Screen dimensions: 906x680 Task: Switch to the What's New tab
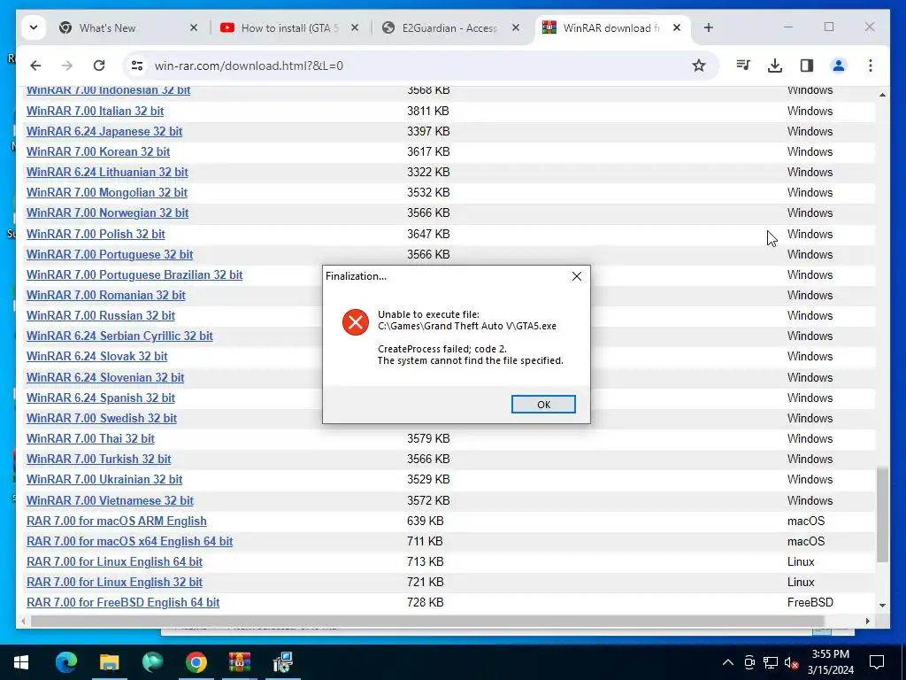(x=128, y=27)
